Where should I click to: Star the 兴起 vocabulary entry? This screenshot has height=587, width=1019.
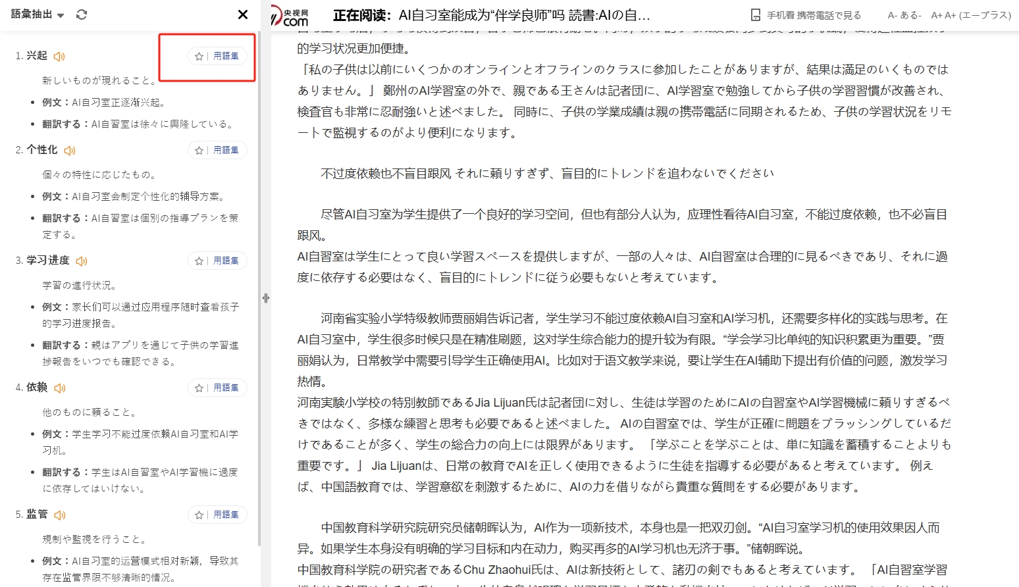(199, 57)
